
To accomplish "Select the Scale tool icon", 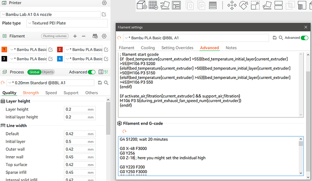I will 255,5.
